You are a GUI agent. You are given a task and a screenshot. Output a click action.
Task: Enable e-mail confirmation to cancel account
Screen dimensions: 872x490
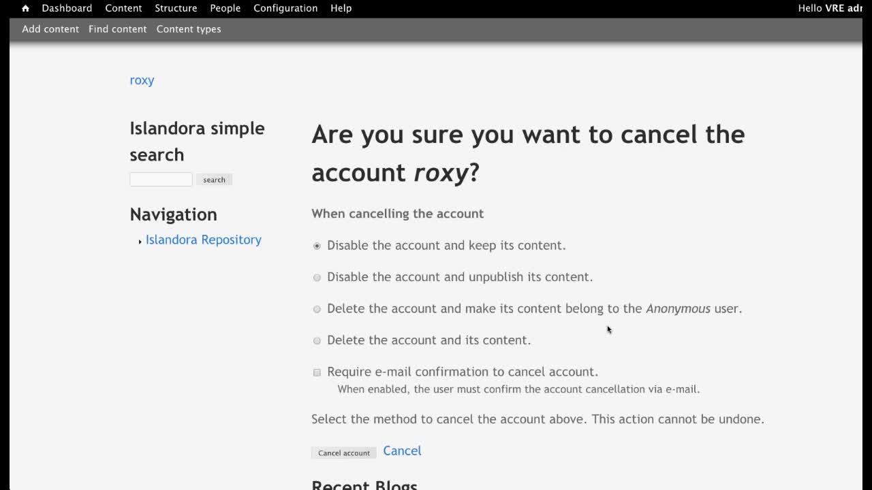click(x=317, y=372)
